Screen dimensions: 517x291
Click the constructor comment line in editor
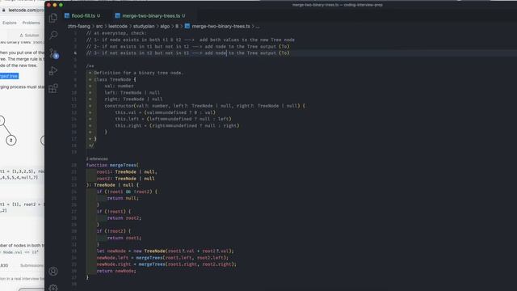click(204, 106)
